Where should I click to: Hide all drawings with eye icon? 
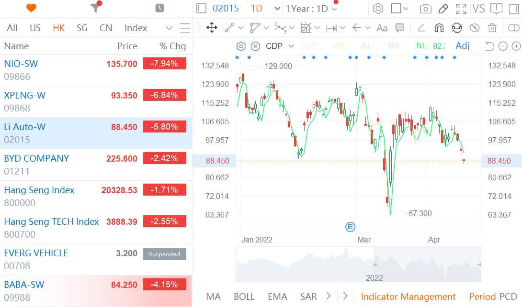pos(475,28)
